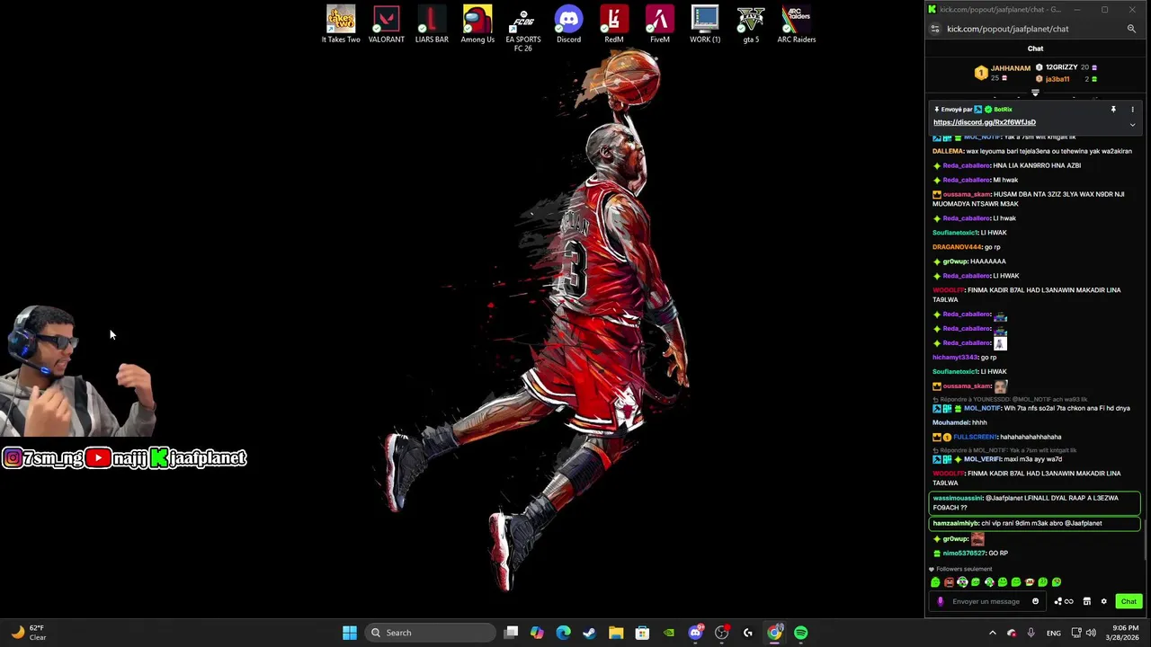This screenshot has height=647, width=1151.
Task: Click the microphone tray icon
Action: (1031, 633)
